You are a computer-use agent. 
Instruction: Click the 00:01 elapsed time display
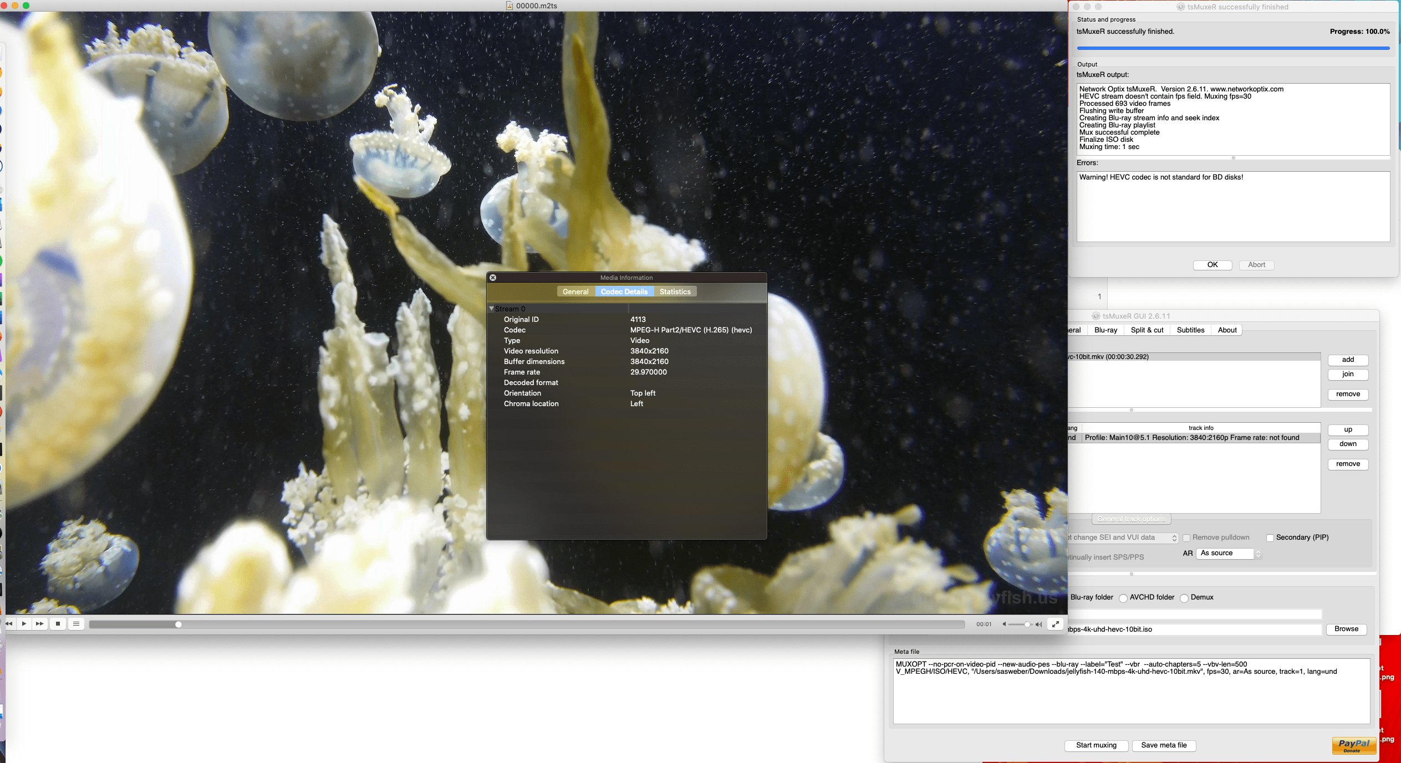point(984,624)
